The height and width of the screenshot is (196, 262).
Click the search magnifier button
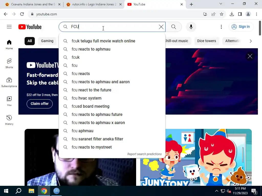coord(174,27)
